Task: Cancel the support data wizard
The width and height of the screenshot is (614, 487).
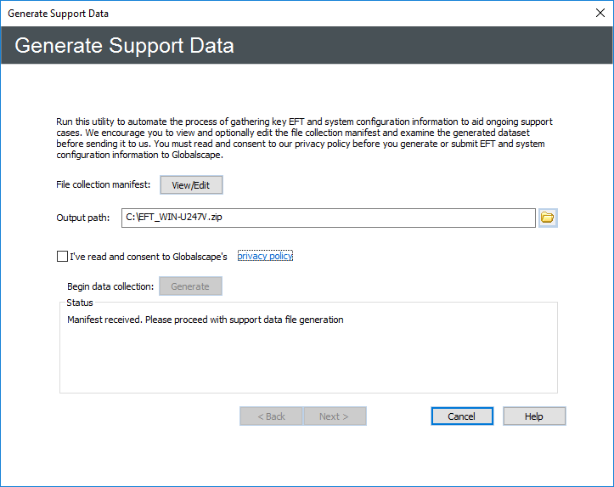Action: pos(462,416)
